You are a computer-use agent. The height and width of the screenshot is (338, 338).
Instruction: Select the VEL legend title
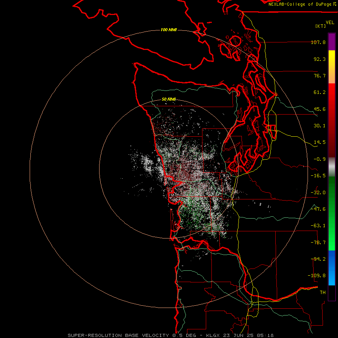click(330, 23)
